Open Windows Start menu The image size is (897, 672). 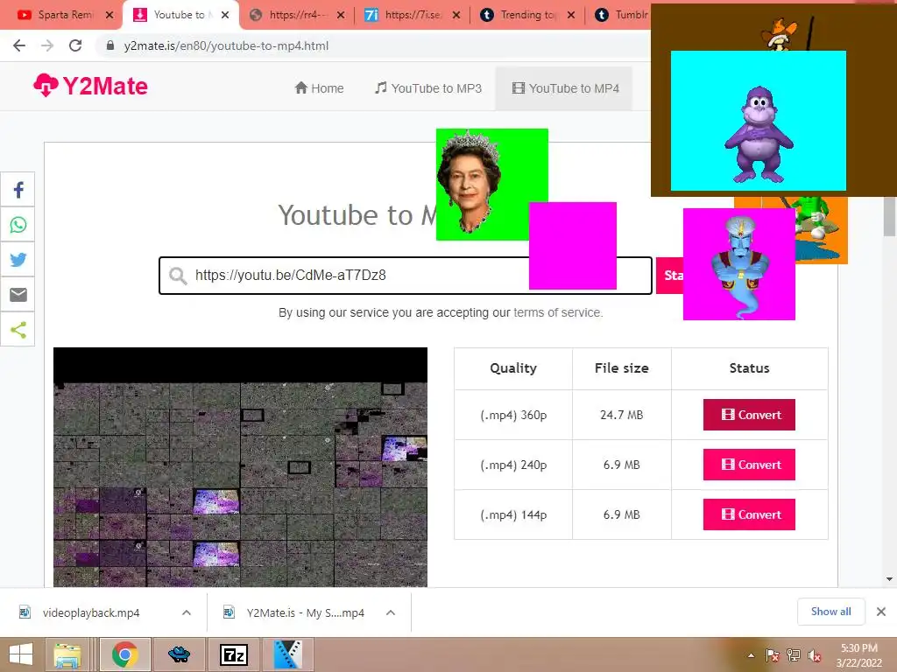tap(21, 654)
